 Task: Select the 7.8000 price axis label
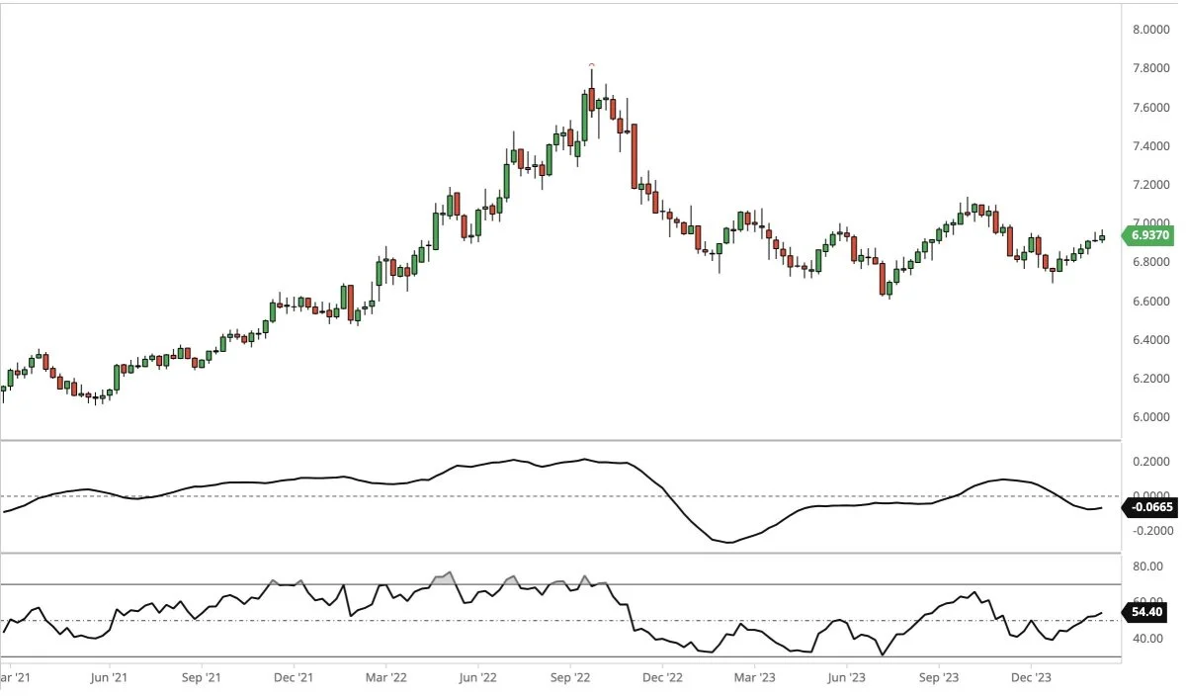coord(1151,68)
